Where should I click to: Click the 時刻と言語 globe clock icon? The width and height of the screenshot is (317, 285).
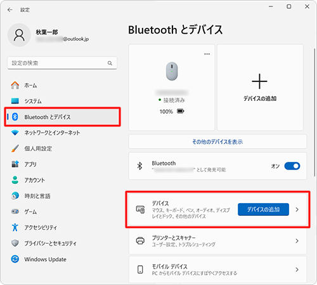(15, 196)
